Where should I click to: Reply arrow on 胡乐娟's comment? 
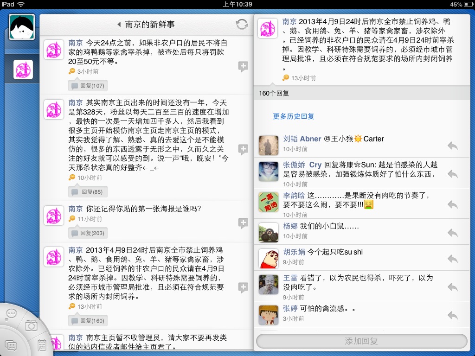coord(453,259)
